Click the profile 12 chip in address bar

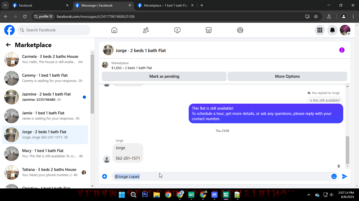43,16
